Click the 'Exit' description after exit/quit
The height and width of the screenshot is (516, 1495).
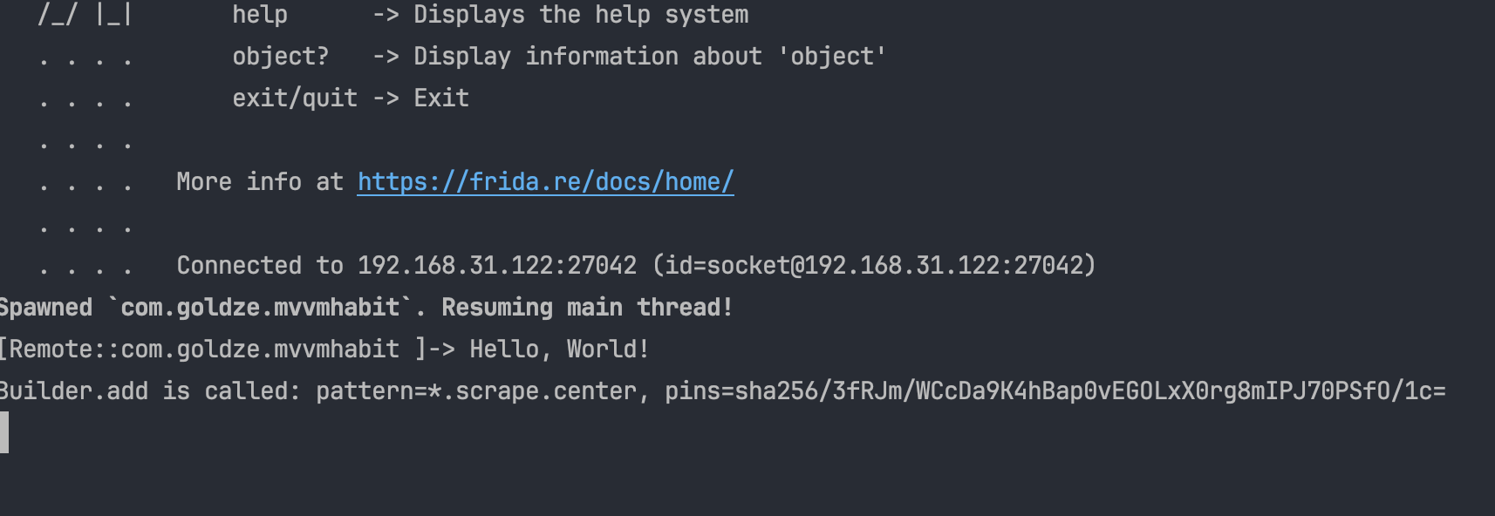(441, 98)
